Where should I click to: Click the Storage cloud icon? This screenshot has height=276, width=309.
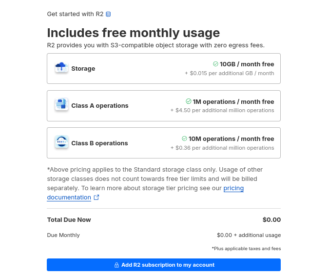[x=61, y=68]
